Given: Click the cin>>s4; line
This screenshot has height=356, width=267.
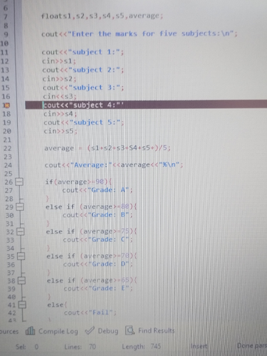Looking at the screenshot, I should point(61,114).
